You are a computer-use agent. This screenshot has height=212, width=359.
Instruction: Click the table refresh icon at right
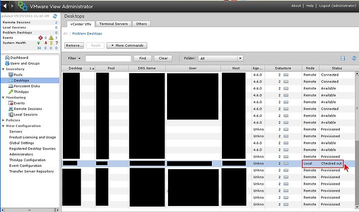click(x=354, y=58)
